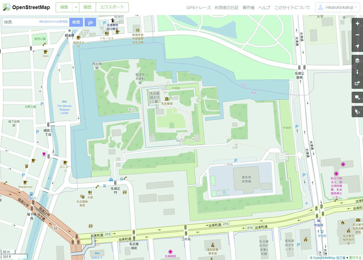363x260 pixels.
Task: Expand the 編集 dropdown arrow
Action: coord(76,7)
